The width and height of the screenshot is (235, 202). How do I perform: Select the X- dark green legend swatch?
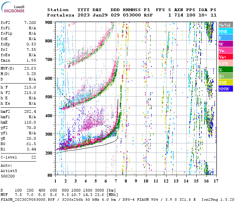226,70
